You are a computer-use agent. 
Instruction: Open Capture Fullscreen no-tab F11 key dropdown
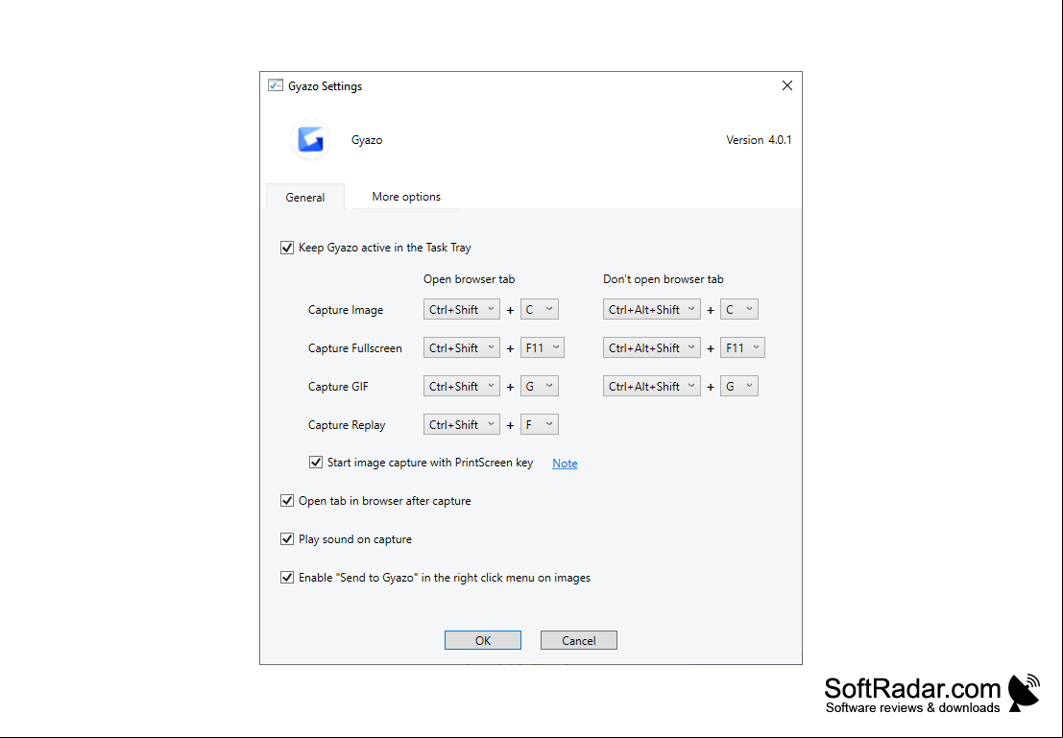[x=742, y=347]
